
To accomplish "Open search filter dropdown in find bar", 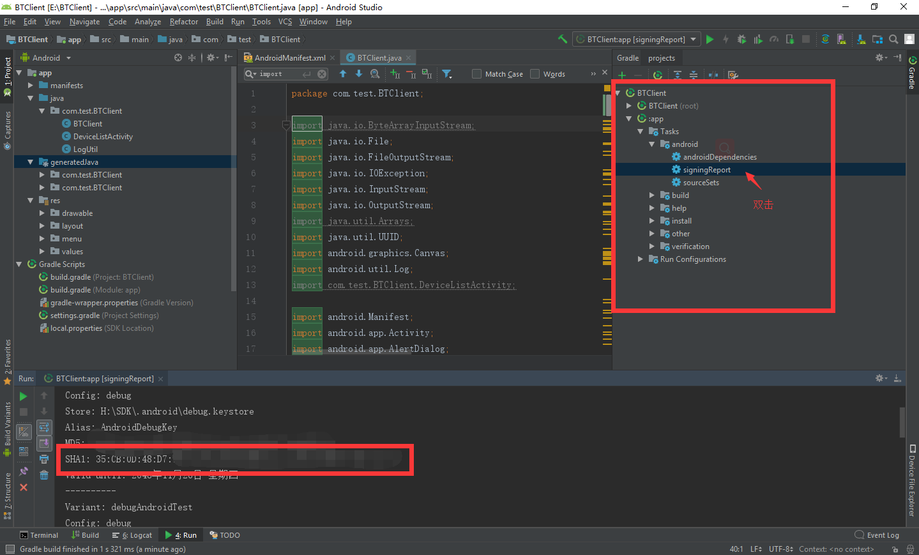I will coord(447,74).
